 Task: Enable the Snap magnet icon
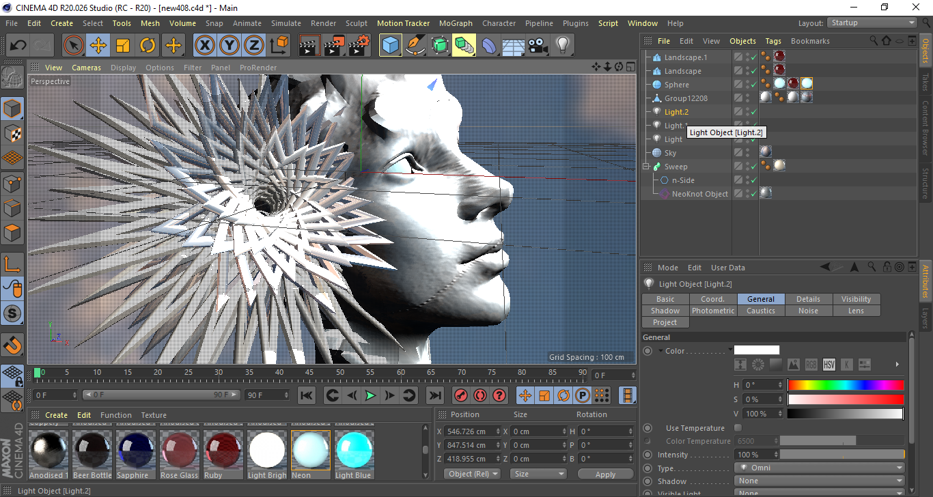(x=12, y=345)
